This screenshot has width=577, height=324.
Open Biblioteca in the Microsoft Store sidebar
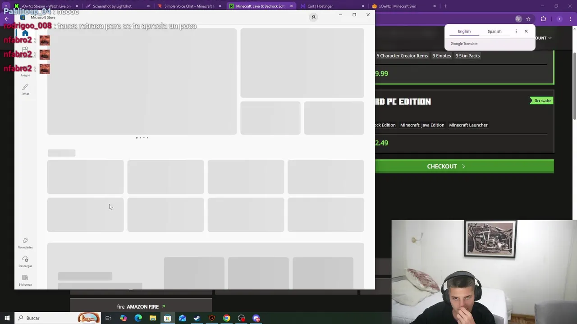(25, 280)
